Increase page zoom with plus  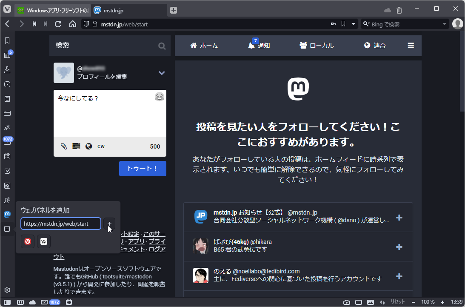click(442, 302)
